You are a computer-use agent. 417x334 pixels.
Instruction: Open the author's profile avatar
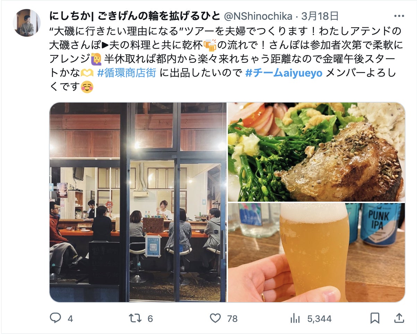27,23
